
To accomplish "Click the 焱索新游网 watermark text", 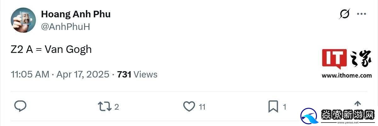I will click(347, 115).
